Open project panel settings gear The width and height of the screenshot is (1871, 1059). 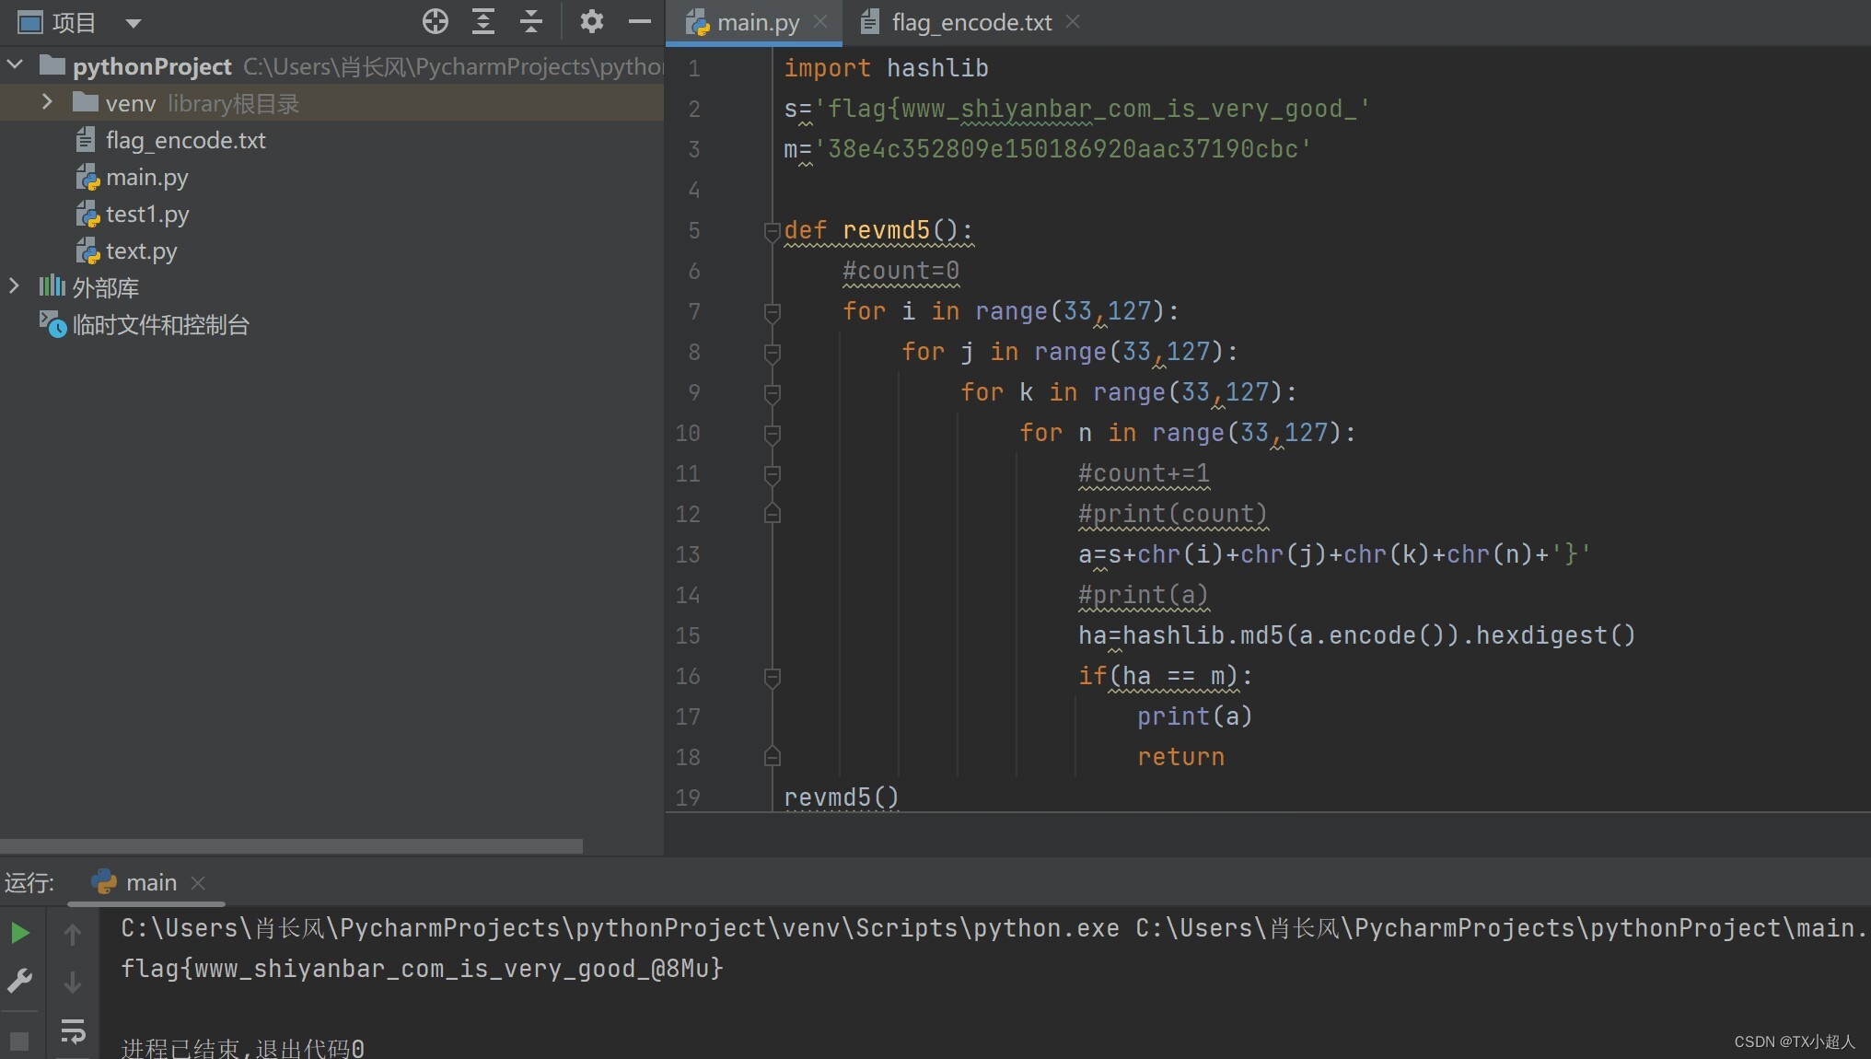[x=591, y=21]
